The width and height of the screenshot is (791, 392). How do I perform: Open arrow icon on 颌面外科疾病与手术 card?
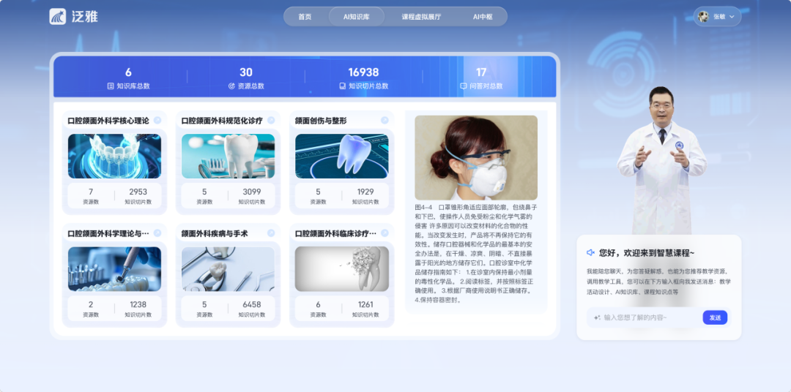271,233
